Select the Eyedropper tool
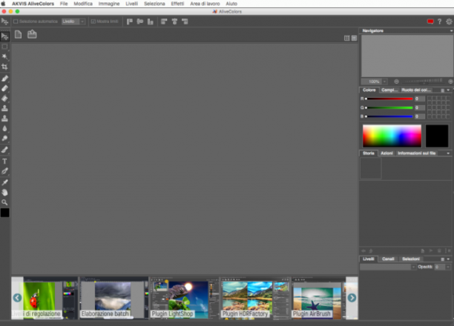The height and width of the screenshot is (326, 454). (x=4, y=182)
